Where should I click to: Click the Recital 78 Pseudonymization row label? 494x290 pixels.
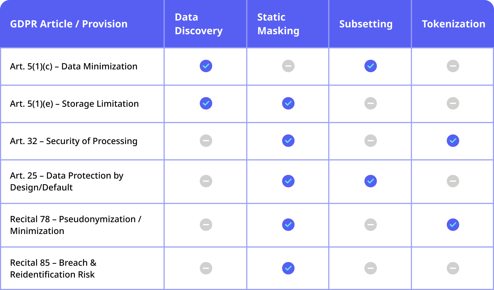click(x=75, y=225)
